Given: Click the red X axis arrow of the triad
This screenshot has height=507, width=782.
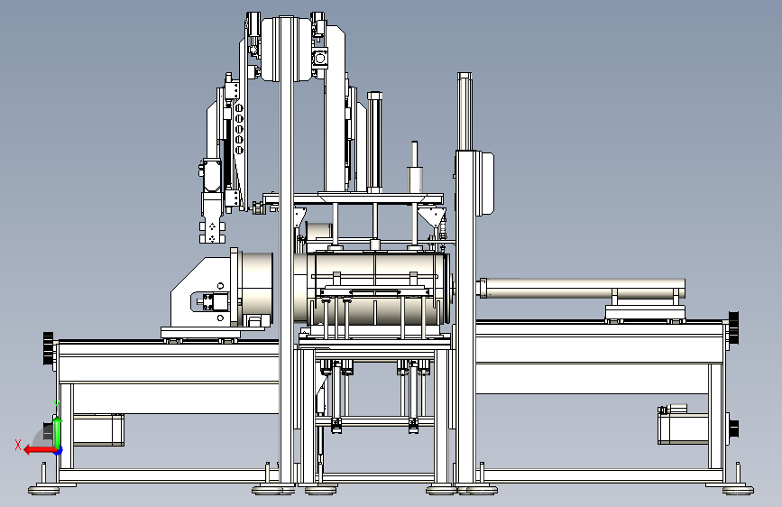Looking at the screenshot, I should [x=39, y=450].
